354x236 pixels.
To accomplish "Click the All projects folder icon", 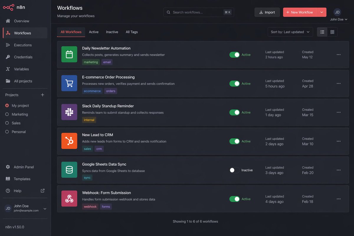I will tap(8, 81).
